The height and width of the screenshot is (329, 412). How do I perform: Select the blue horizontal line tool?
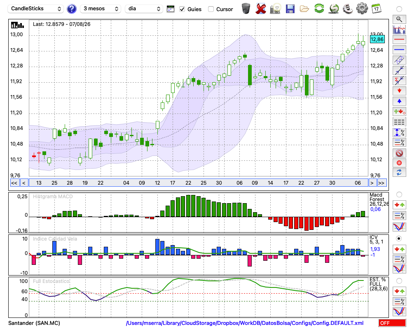(399, 50)
